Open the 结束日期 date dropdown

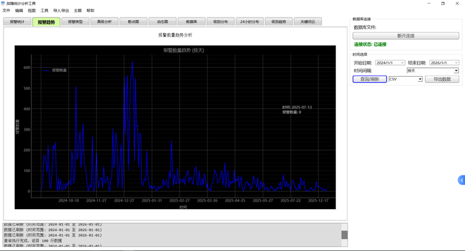pyautogui.click(x=456, y=63)
